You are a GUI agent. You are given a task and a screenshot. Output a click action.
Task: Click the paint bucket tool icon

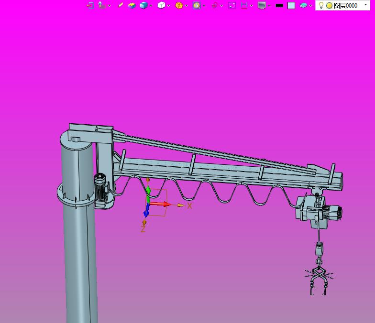(x=102, y=5)
